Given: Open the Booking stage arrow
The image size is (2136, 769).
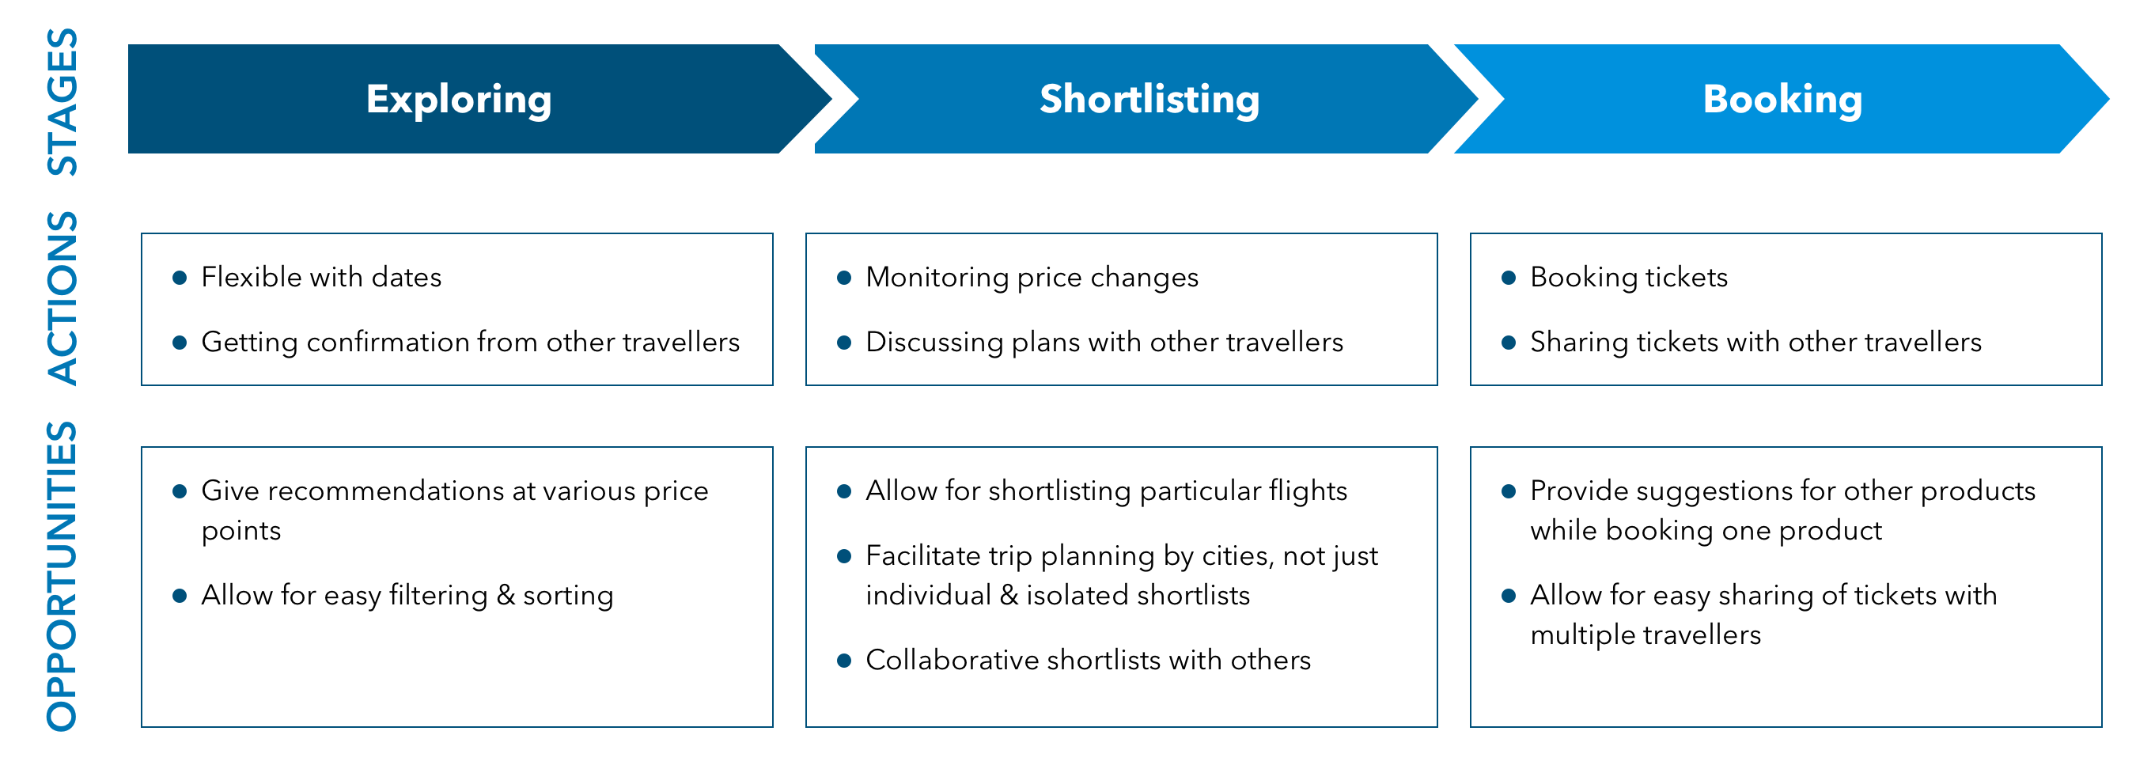Looking at the screenshot, I should [1782, 100].
